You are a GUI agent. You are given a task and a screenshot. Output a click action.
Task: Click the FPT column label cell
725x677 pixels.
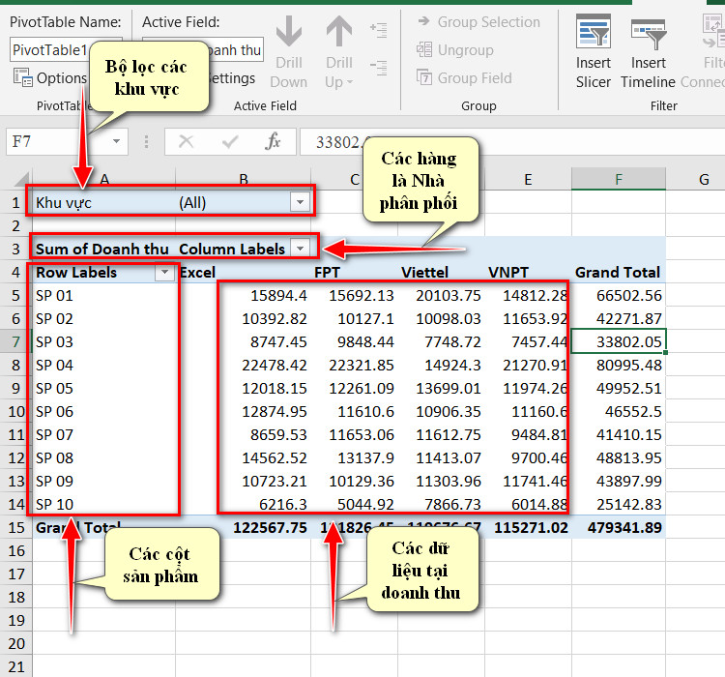pyautogui.click(x=354, y=272)
